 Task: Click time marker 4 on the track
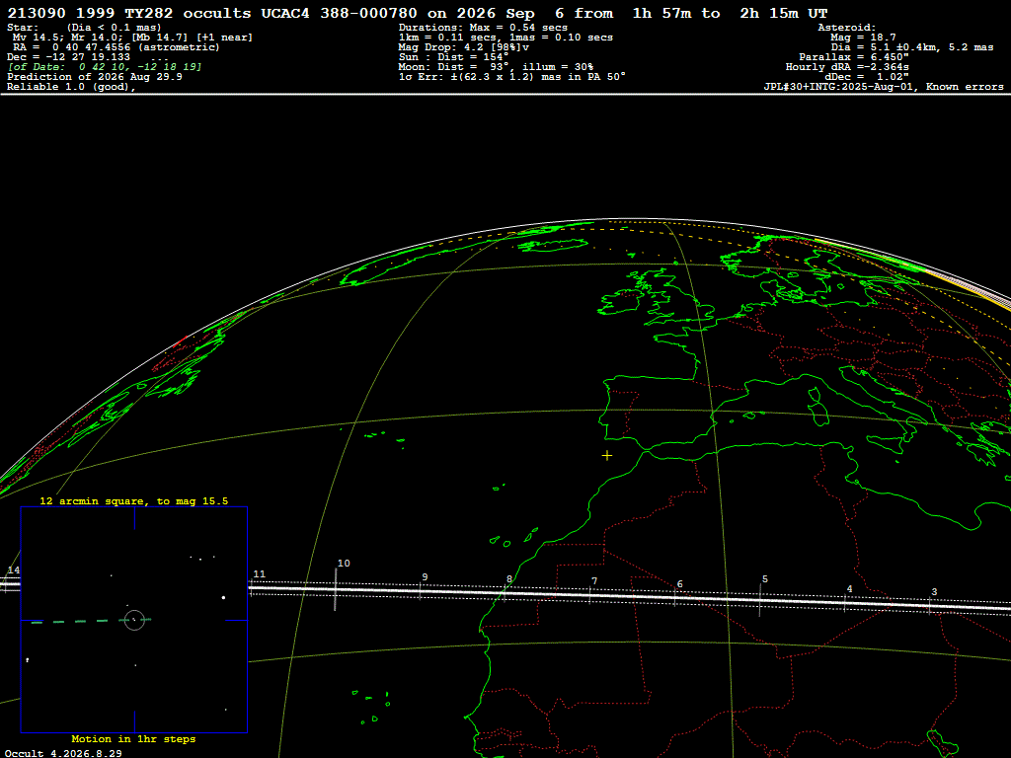[x=849, y=588]
